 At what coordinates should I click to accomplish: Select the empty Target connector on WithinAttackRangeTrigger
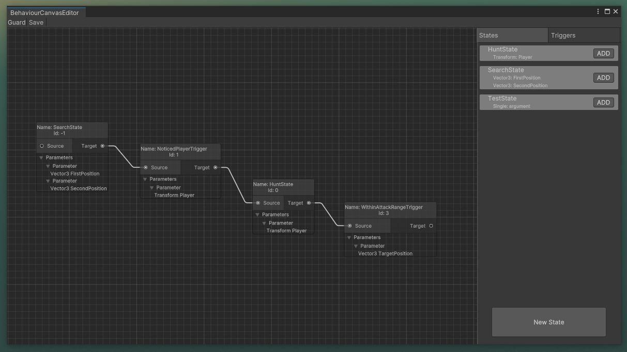[430, 226]
